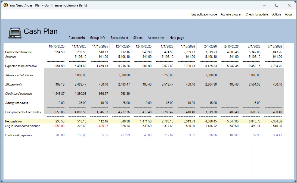Image resolution: width=297 pixels, height=183 pixels.
Task: Click the 11/1/2025 column header
Action: coord(79,46)
